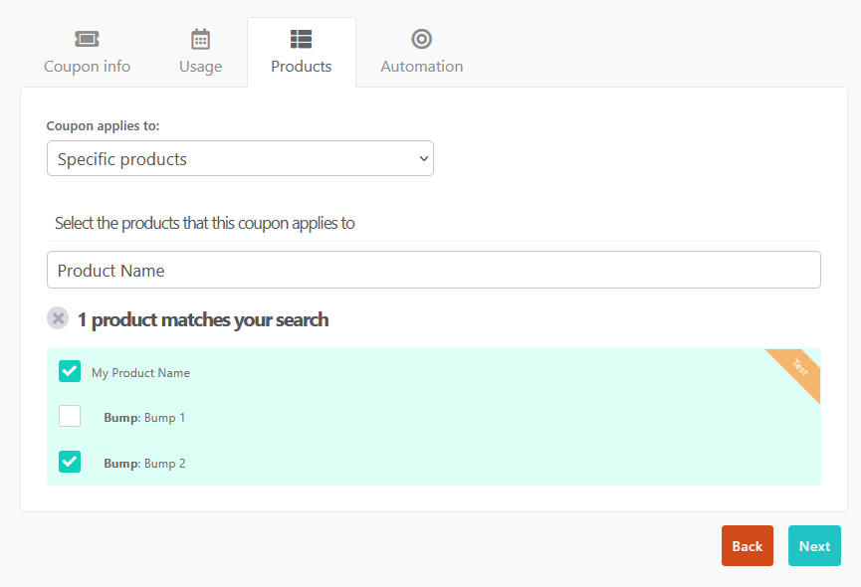The image size is (861, 587).
Task: Click the list icon above Products
Action: (x=301, y=39)
